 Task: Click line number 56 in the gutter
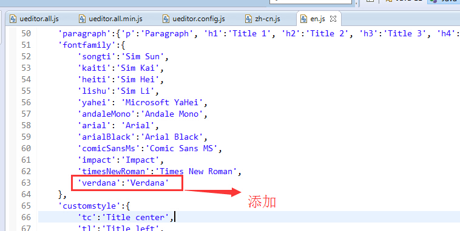pyautogui.click(x=26, y=102)
